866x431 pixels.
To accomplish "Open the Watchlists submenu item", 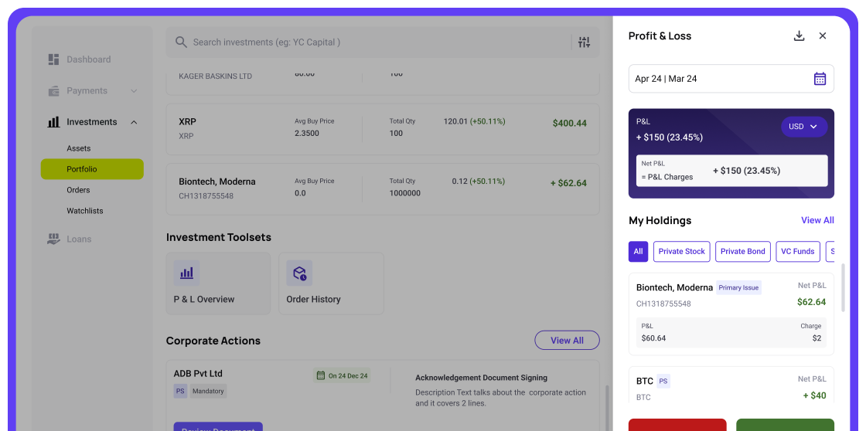I will click(85, 211).
